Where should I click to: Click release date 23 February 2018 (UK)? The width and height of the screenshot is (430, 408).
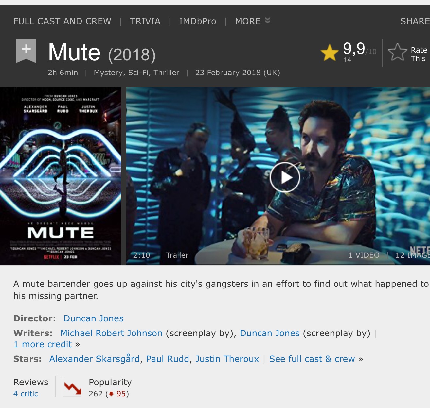tap(238, 73)
